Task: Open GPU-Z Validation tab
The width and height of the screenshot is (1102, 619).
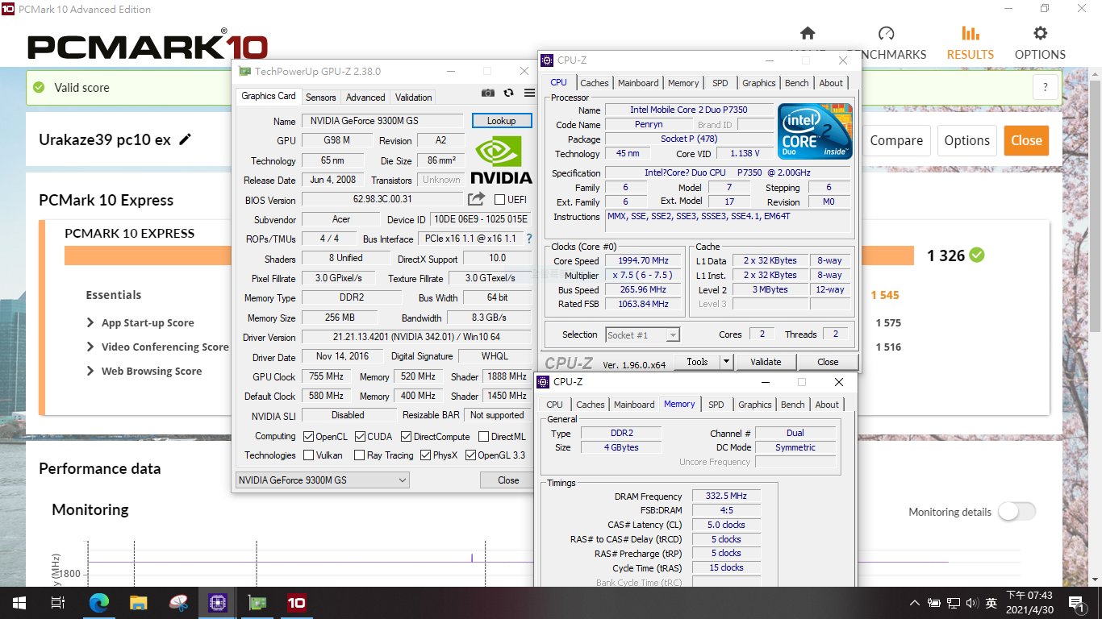Action: click(414, 97)
